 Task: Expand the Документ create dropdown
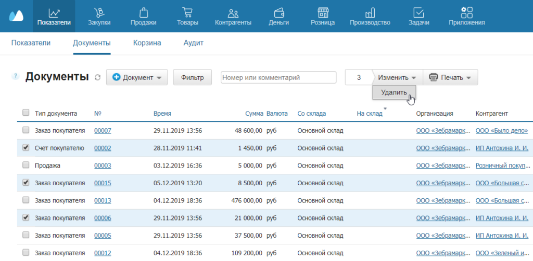136,77
